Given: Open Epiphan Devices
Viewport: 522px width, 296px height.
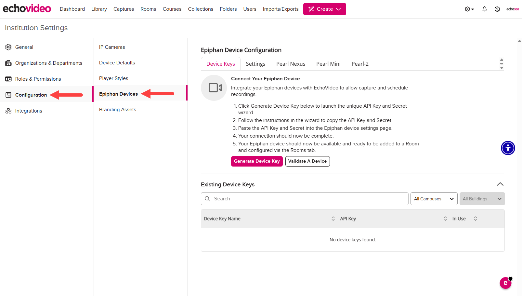Looking at the screenshot, I should pyautogui.click(x=118, y=94).
